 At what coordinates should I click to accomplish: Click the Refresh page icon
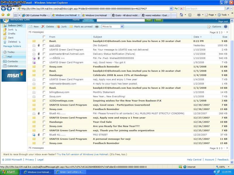176,9
